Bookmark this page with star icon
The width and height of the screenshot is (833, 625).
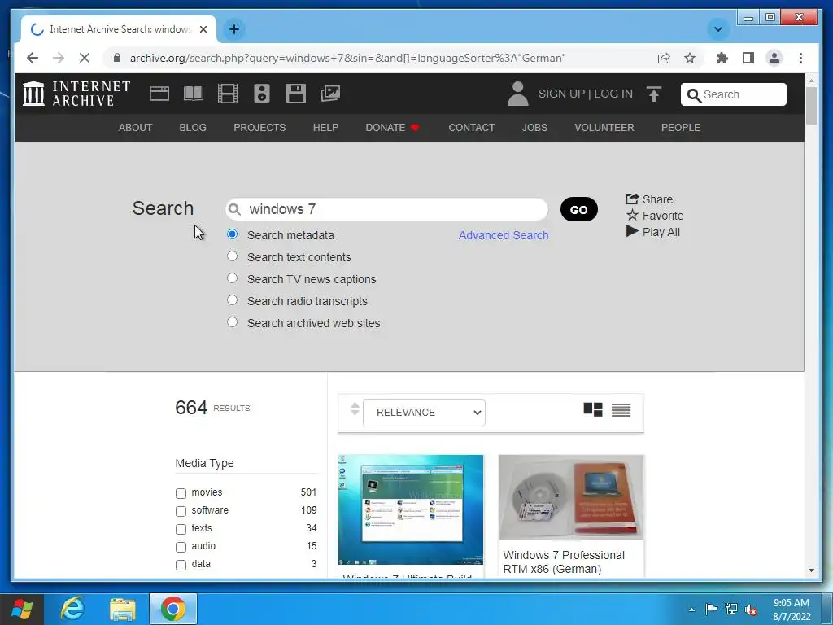click(690, 58)
